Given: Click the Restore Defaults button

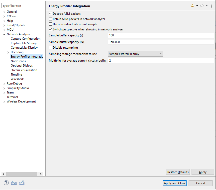Looking at the screenshot, I should click(178, 172).
